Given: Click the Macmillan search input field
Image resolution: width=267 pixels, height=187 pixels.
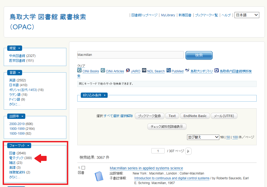Looking at the screenshot, I should click(130, 55).
